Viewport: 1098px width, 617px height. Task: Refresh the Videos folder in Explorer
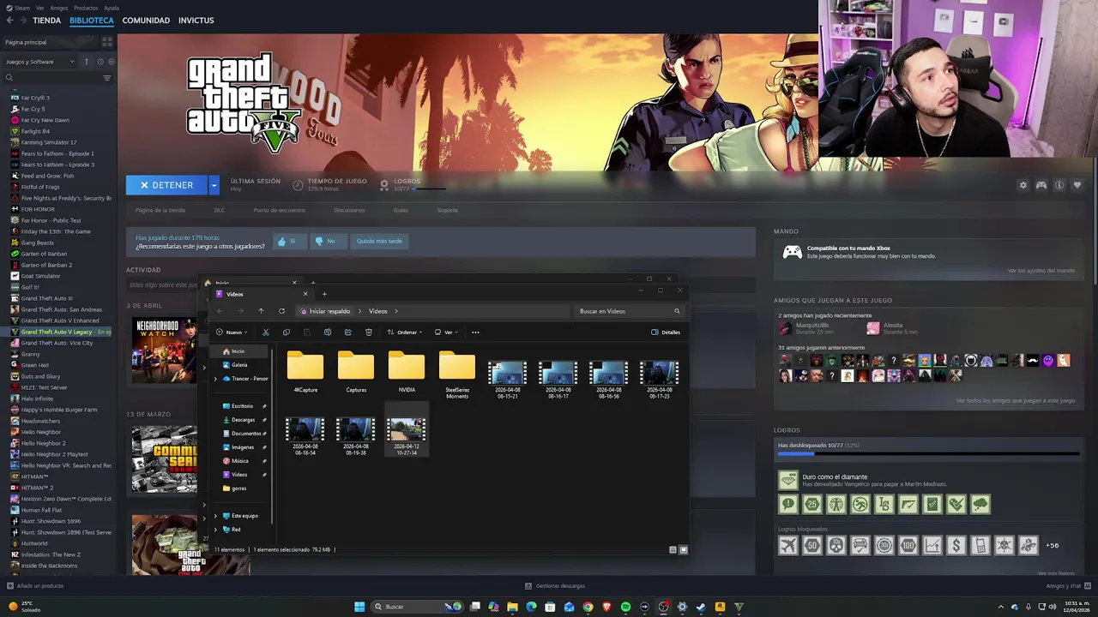tap(281, 311)
